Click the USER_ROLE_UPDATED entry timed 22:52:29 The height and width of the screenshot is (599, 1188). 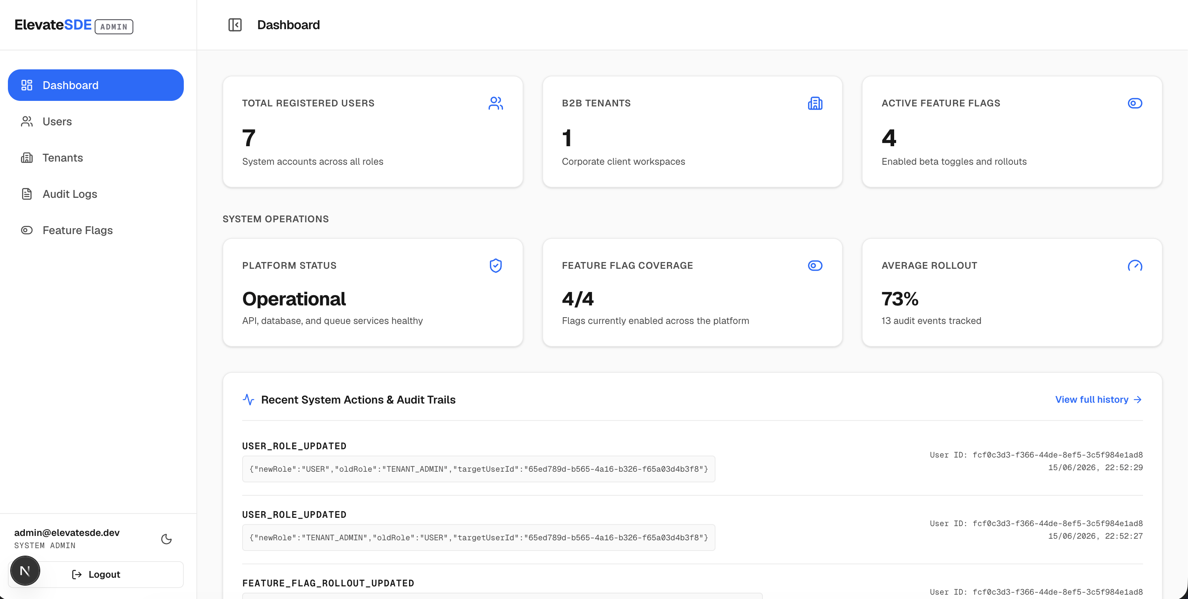click(x=294, y=446)
